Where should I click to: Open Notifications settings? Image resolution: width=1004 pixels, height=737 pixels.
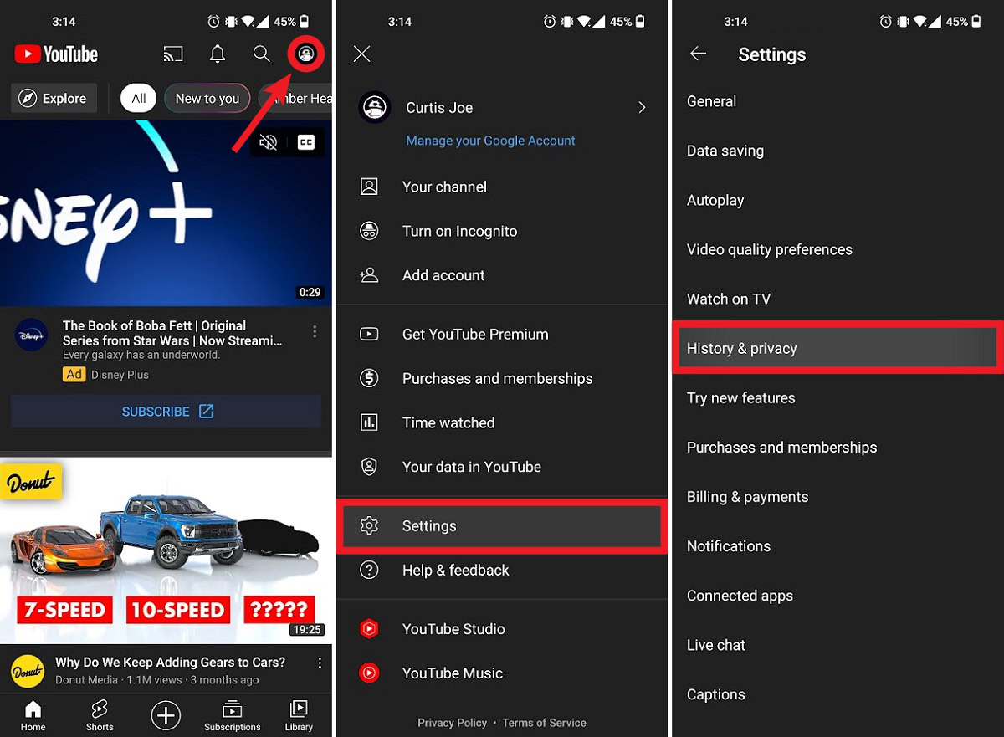click(x=838, y=546)
